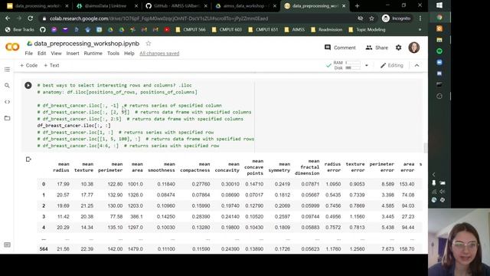Click the browser address bar URL

158,18
